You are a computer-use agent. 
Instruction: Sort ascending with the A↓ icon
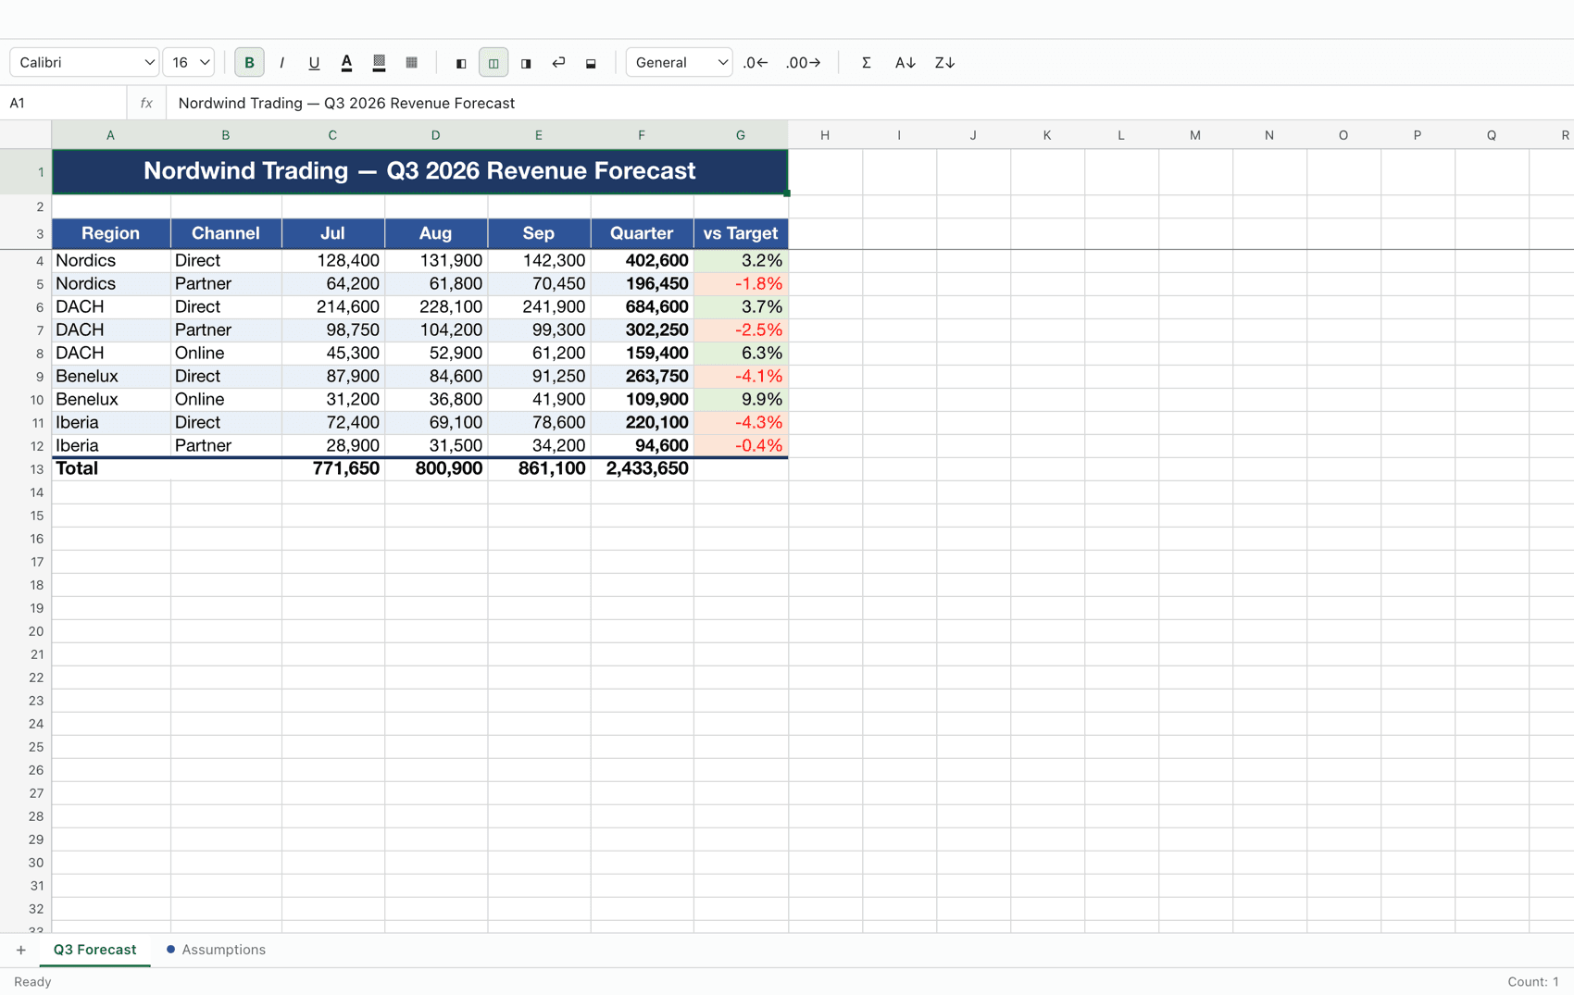[905, 63]
